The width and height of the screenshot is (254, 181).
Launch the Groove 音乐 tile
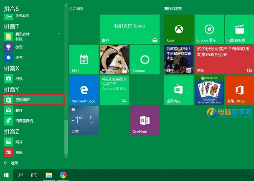[209, 29]
